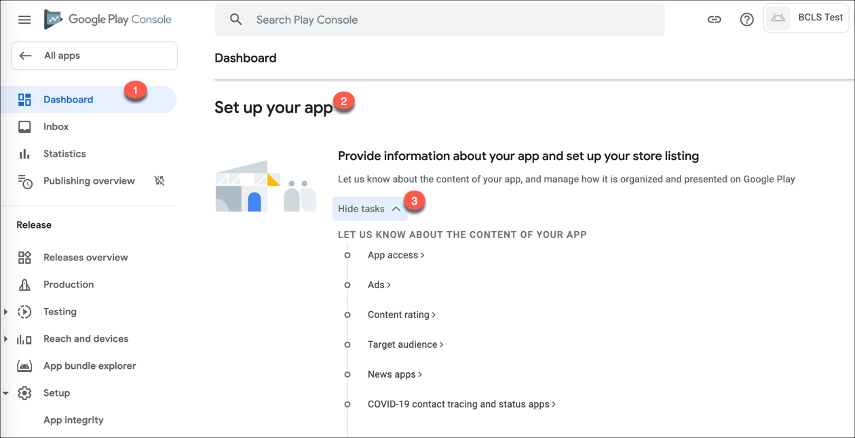
Task: Click the Set up your app heading
Action: click(x=273, y=107)
